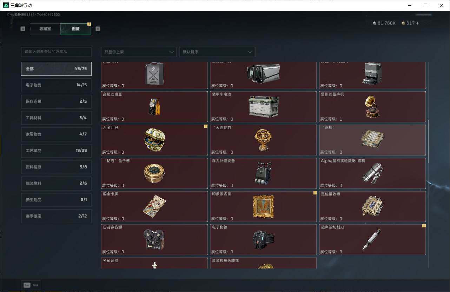This screenshot has width=450, height=292.
Task: Click the 浮力补偿设备 diving gear icon
Action: [x=263, y=173]
